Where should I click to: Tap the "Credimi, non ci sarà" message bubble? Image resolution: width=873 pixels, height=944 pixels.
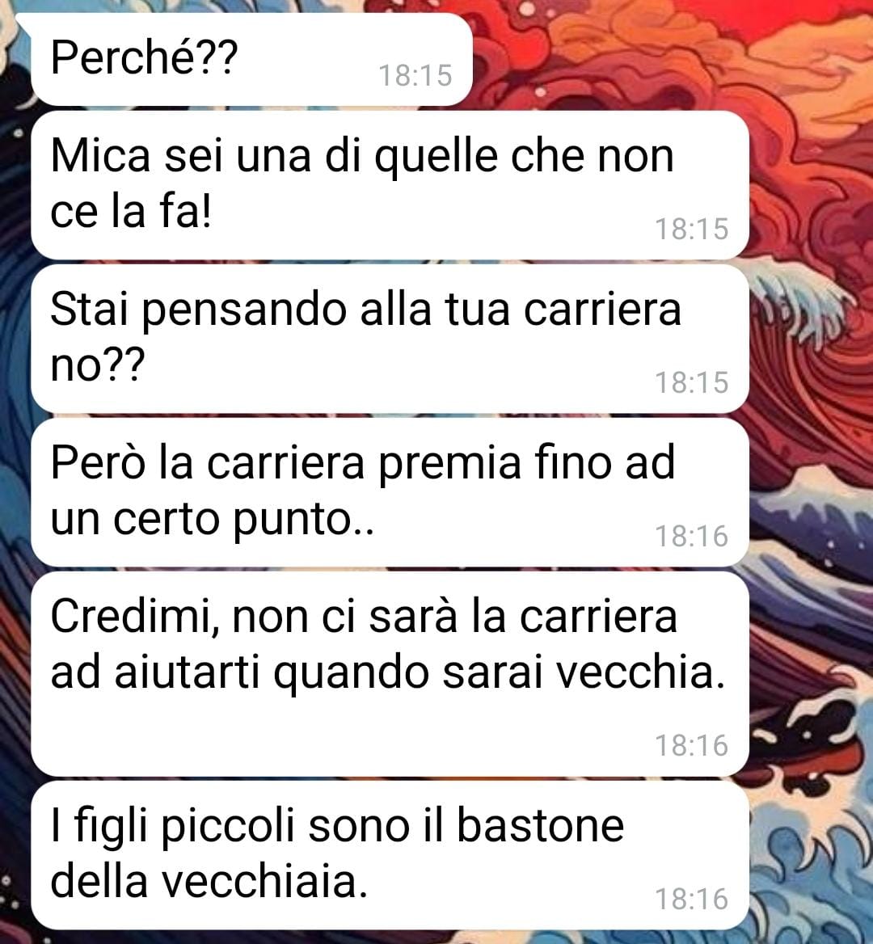pos(390,673)
